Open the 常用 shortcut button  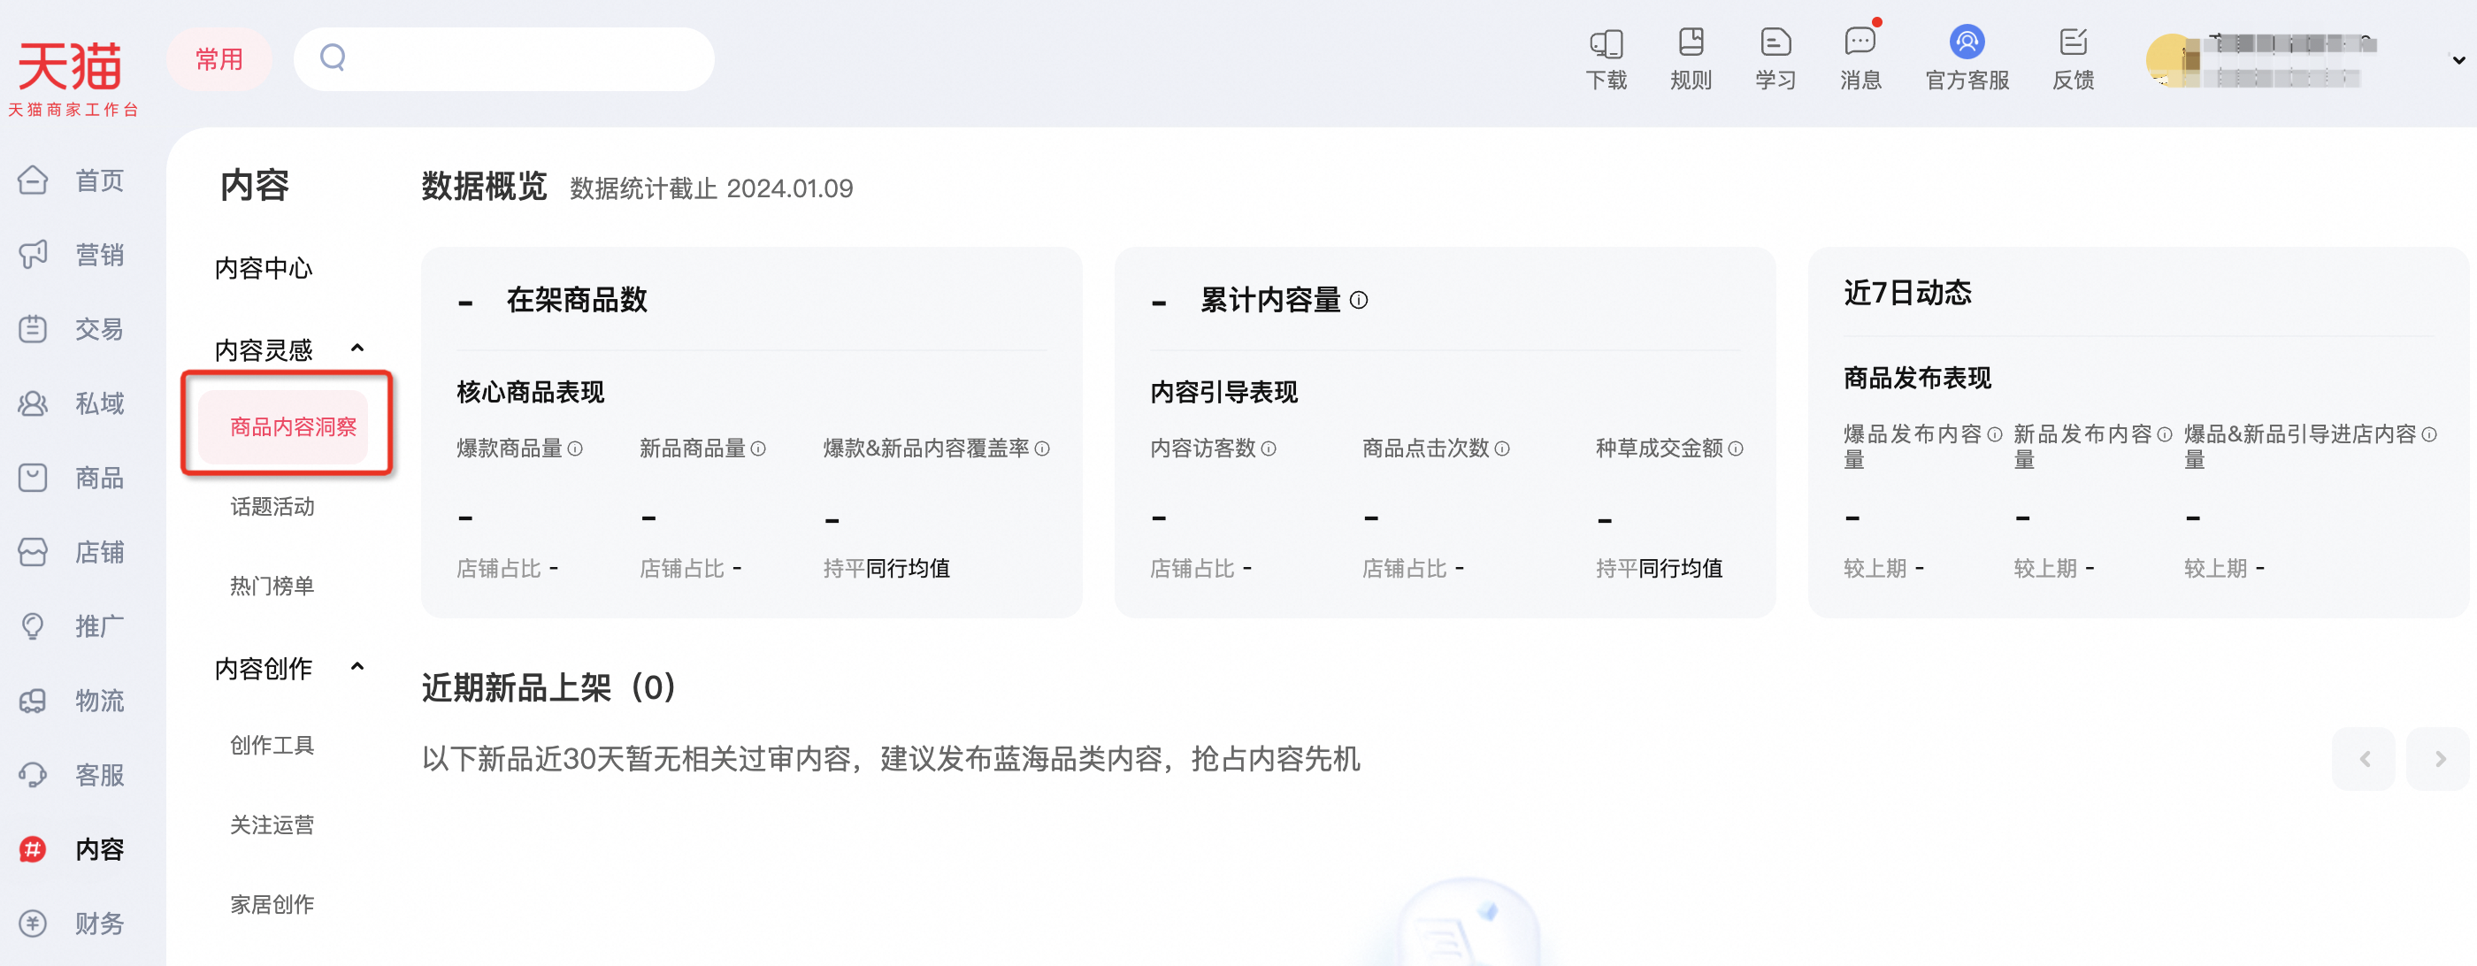click(219, 59)
